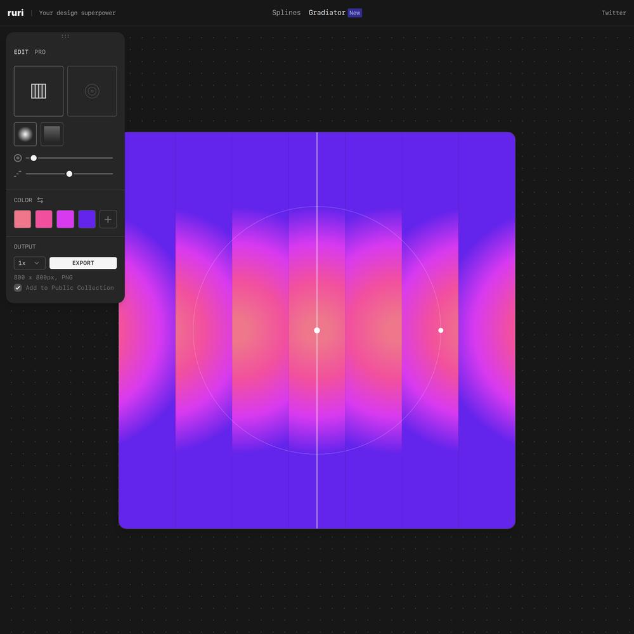Click the gradient center point handle

[317, 330]
